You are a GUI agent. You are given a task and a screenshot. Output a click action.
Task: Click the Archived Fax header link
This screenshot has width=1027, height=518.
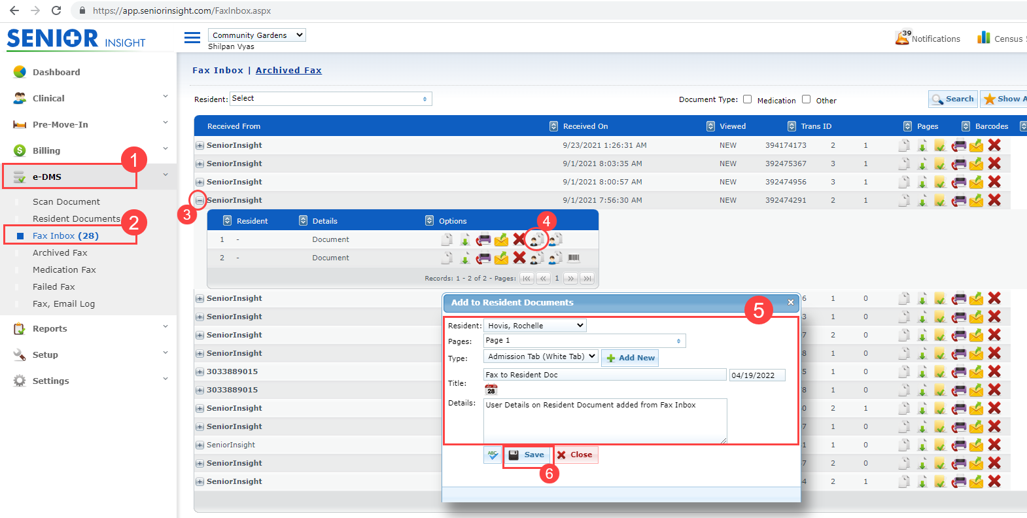click(x=288, y=70)
